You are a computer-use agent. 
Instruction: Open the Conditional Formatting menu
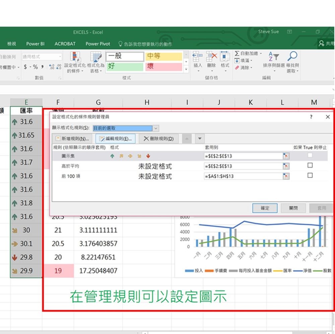(x=74, y=62)
